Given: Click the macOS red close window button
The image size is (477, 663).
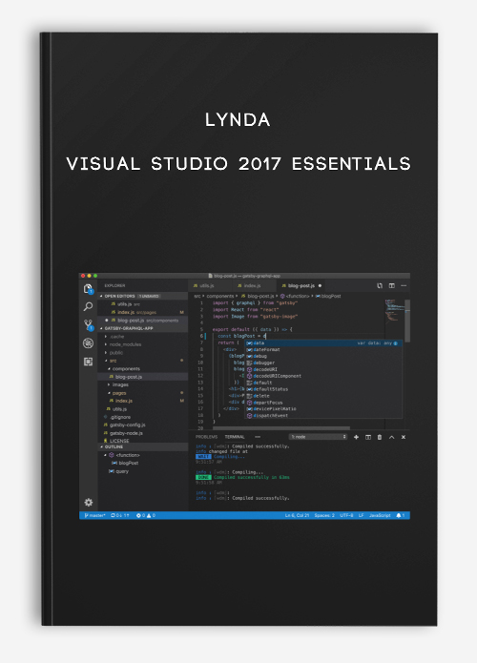Looking at the screenshot, I should [x=83, y=276].
